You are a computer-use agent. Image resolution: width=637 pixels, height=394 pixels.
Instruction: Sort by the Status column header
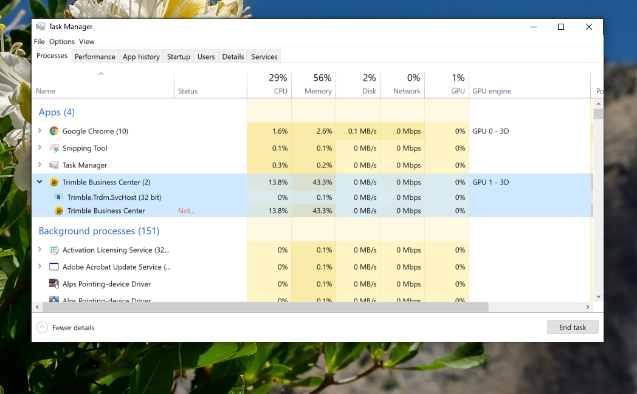point(210,85)
